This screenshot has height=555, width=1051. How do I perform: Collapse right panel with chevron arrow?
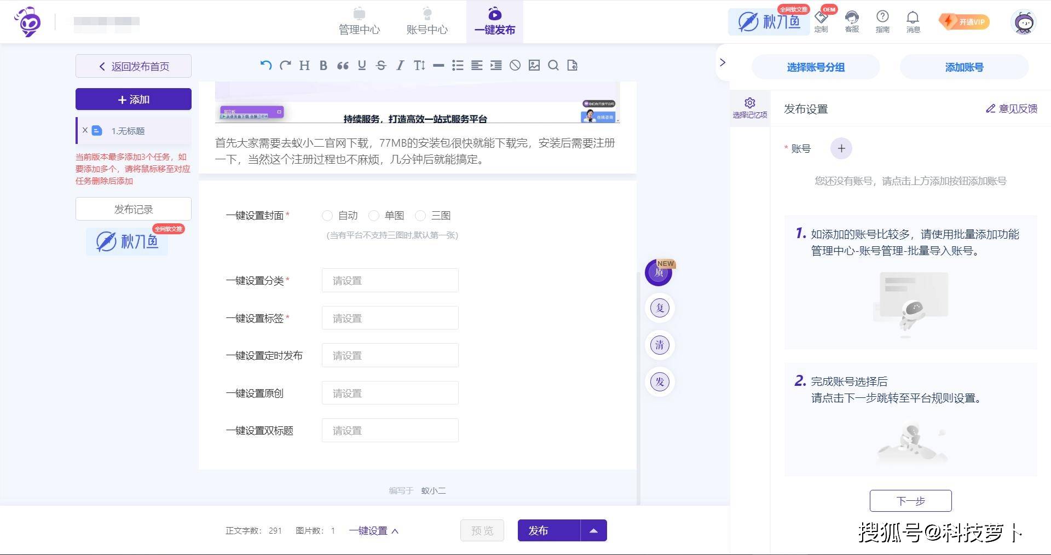pyautogui.click(x=723, y=62)
